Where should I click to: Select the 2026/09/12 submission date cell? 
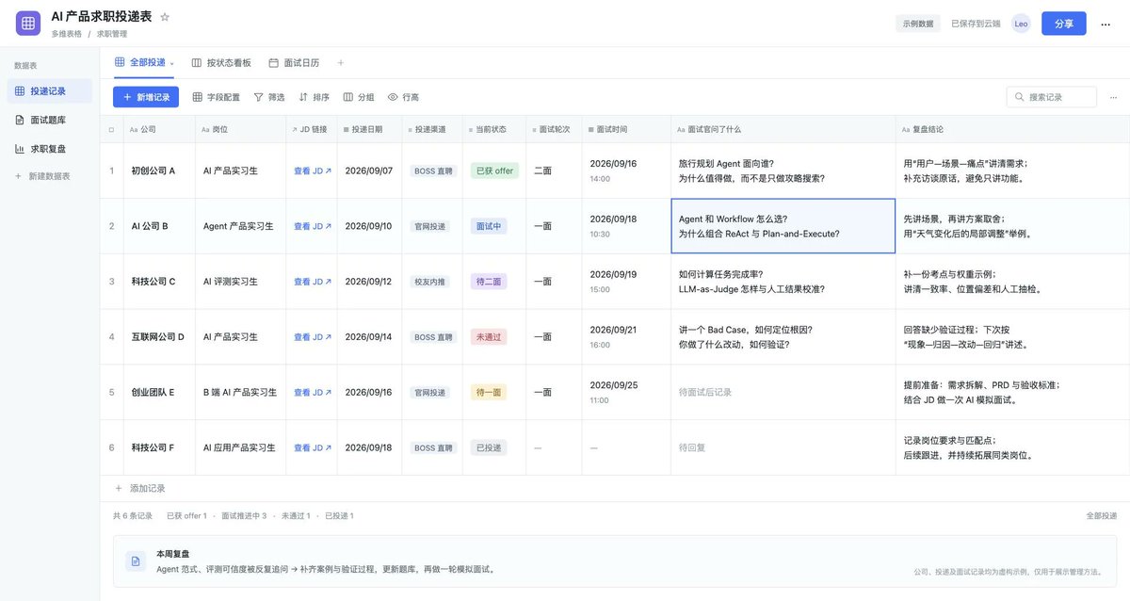370,282
